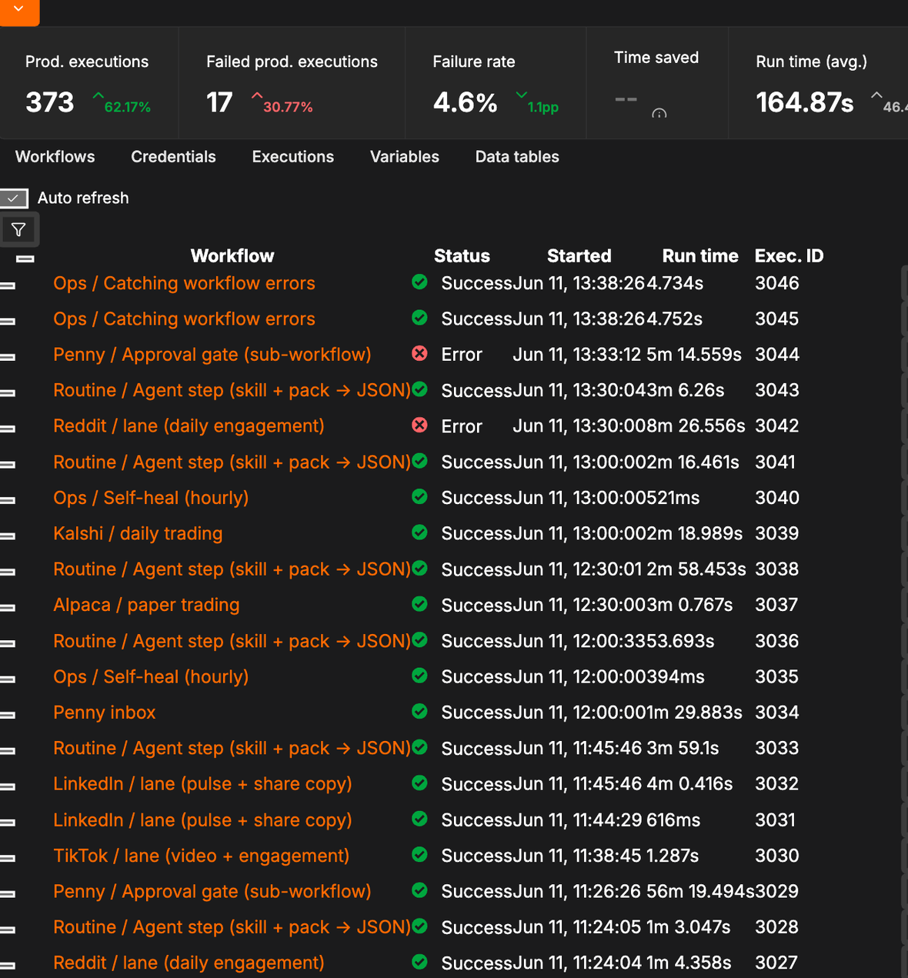Toggle the Auto refresh checkbox

(x=13, y=199)
